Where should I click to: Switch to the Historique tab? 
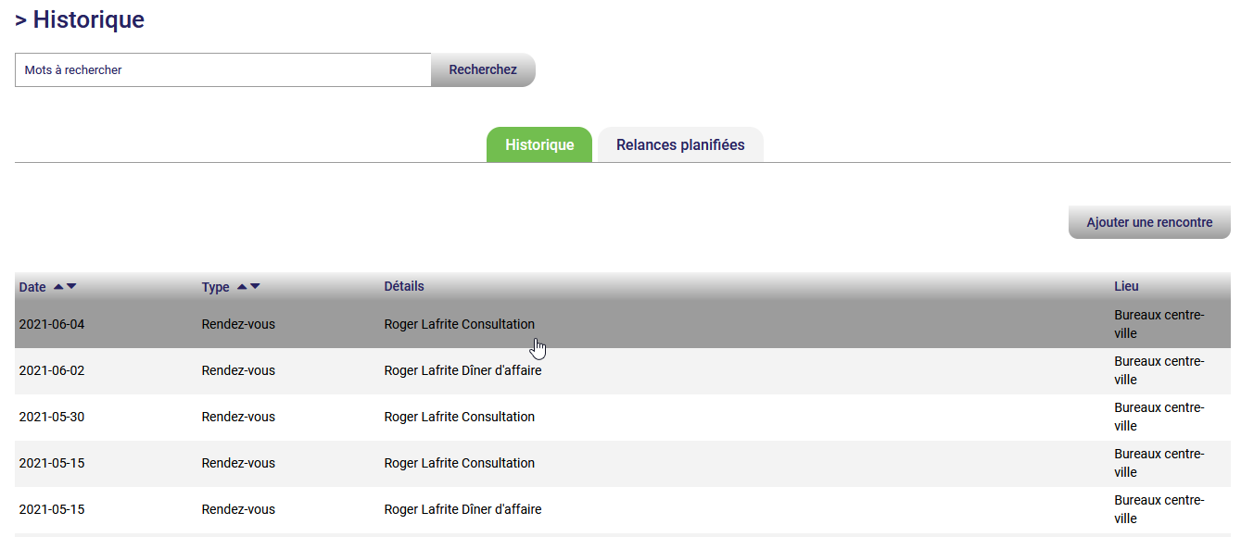pyautogui.click(x=538, y=145)
